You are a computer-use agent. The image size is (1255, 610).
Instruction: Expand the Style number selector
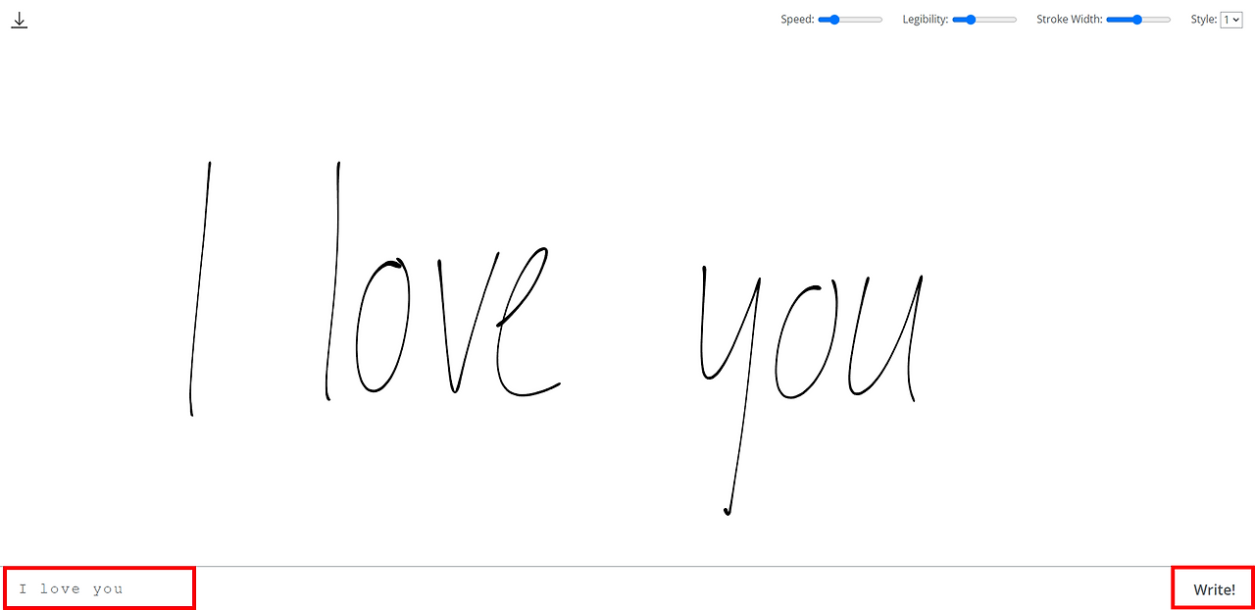coord(1232,19)
